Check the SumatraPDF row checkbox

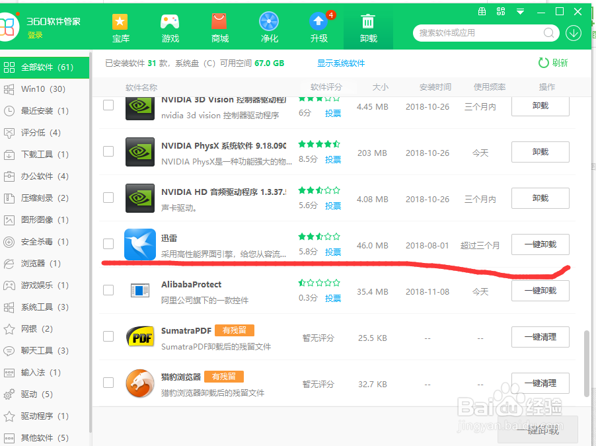click(108, 336)
